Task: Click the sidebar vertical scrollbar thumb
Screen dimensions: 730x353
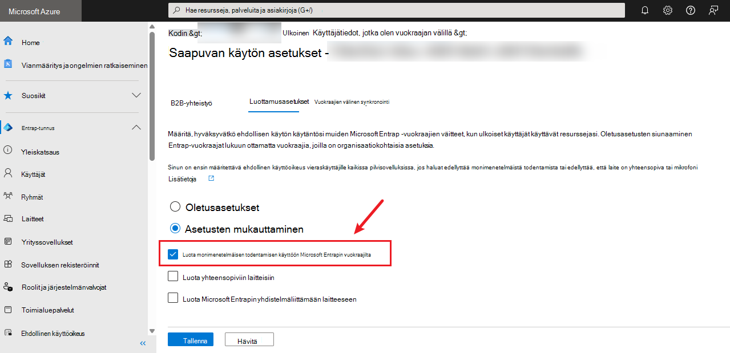Action: pyautogui.click(x=152, y=97)
